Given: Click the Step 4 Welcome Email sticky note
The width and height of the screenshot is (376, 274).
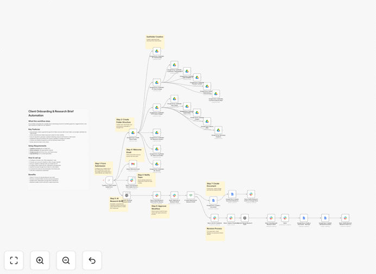Looking at the screenshot, I should click(135, 155).
